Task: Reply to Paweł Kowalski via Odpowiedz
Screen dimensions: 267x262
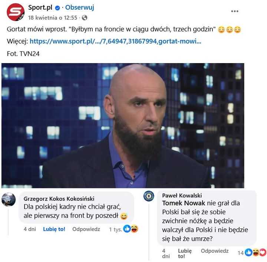Action: (215, 251)
